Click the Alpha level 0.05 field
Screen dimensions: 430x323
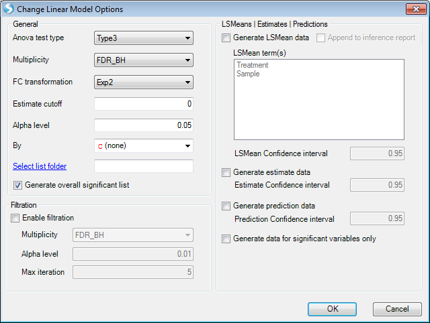pos(144,125)
